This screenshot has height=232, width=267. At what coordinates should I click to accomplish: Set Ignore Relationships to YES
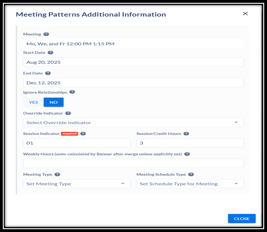(x=33, y=102)
